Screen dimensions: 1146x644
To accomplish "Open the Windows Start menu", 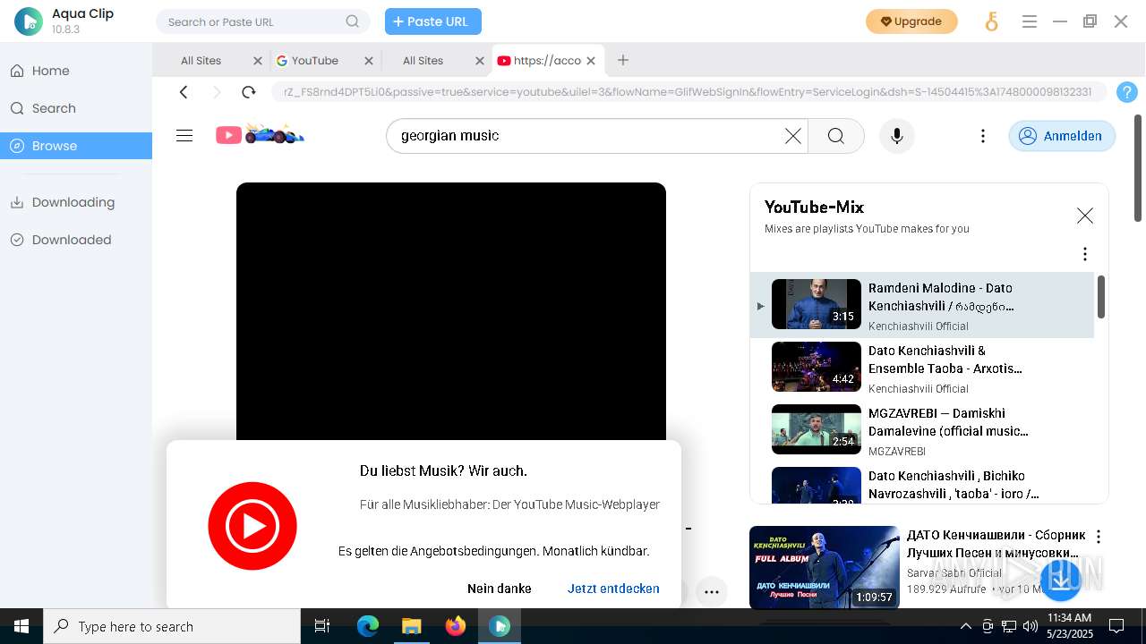I will [21, 626].
